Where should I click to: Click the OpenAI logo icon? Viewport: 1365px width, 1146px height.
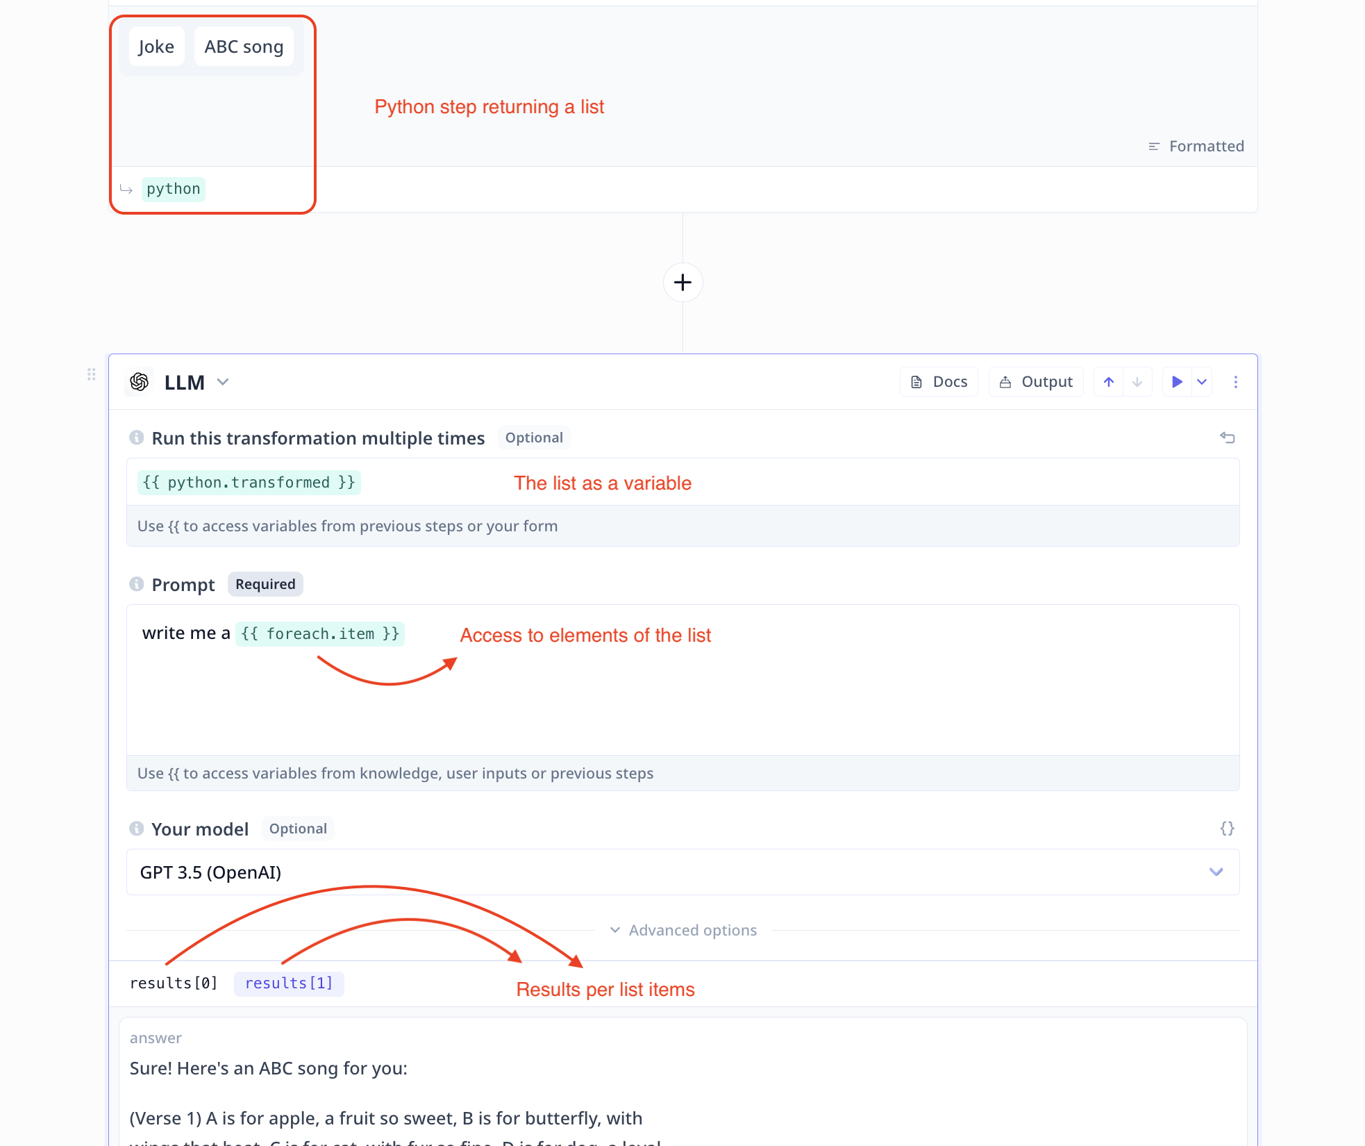click(140, 382)
